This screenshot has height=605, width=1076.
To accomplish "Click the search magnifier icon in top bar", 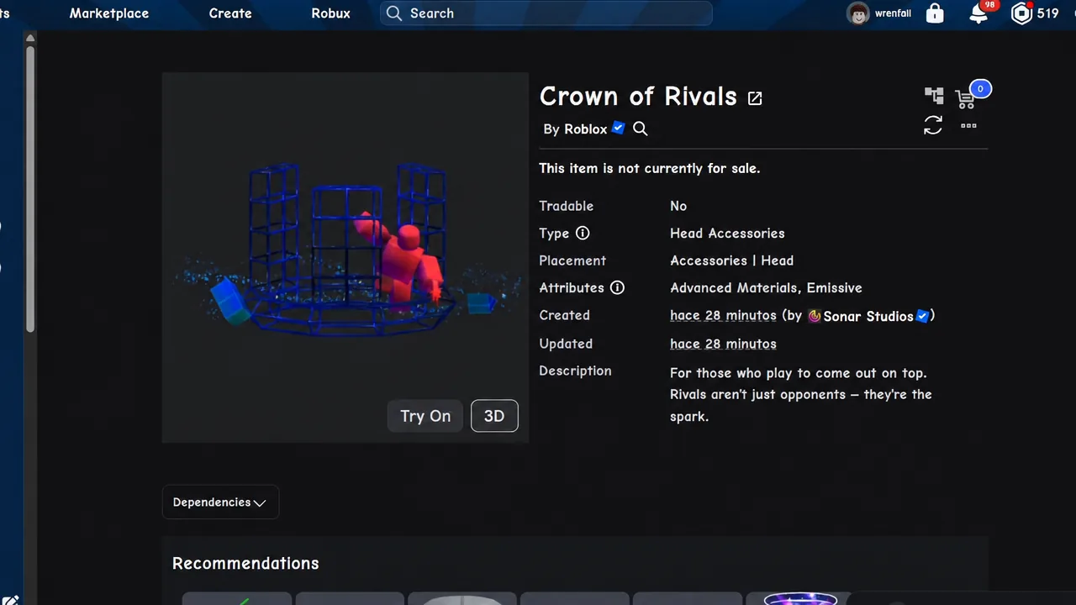I will pyautogui.click(x=394, y=13).
